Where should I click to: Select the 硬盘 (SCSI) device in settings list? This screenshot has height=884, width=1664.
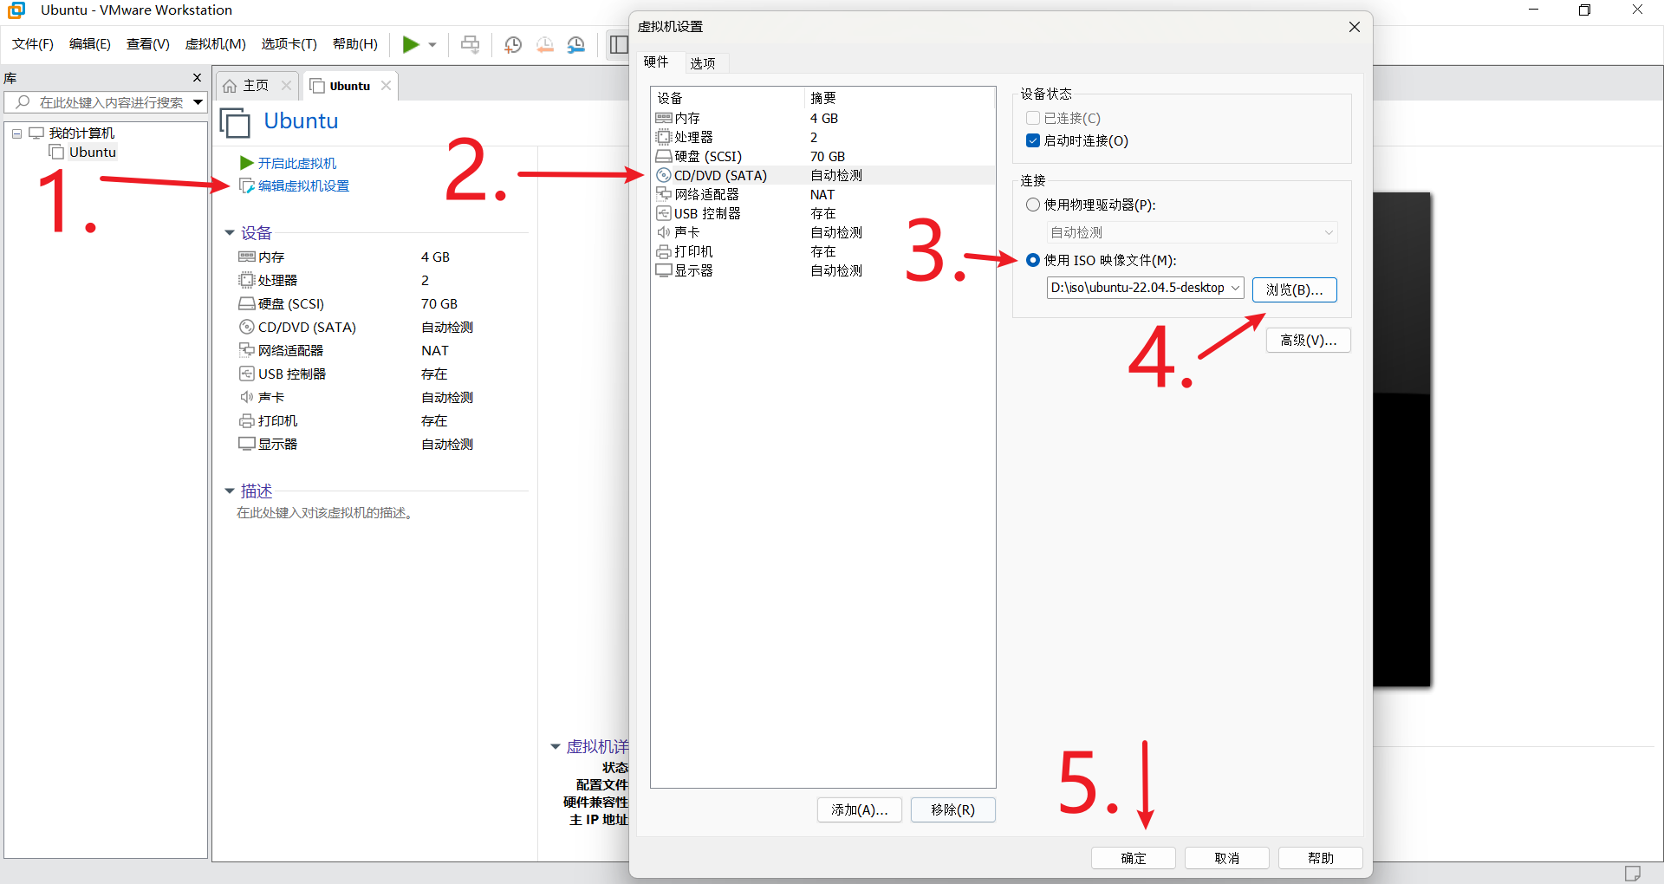(707, 156)
